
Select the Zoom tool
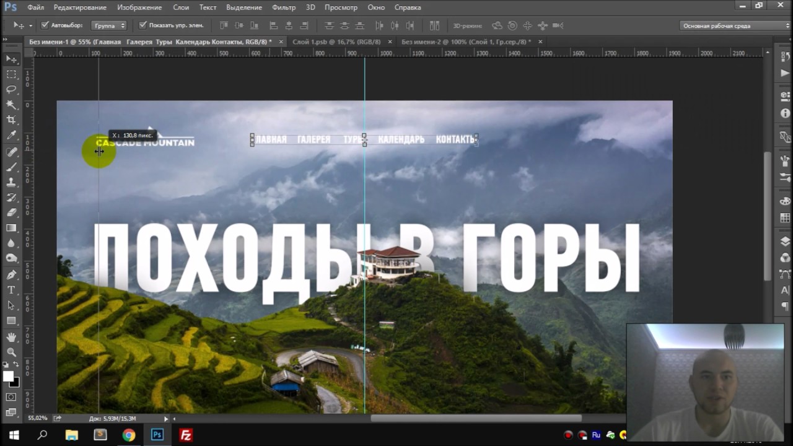pyautogui.click(x=11, y=352)
